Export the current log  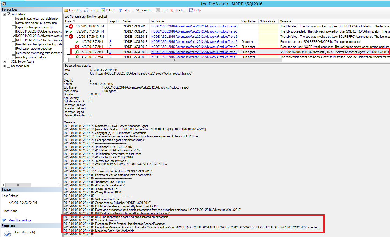(91, 10)
